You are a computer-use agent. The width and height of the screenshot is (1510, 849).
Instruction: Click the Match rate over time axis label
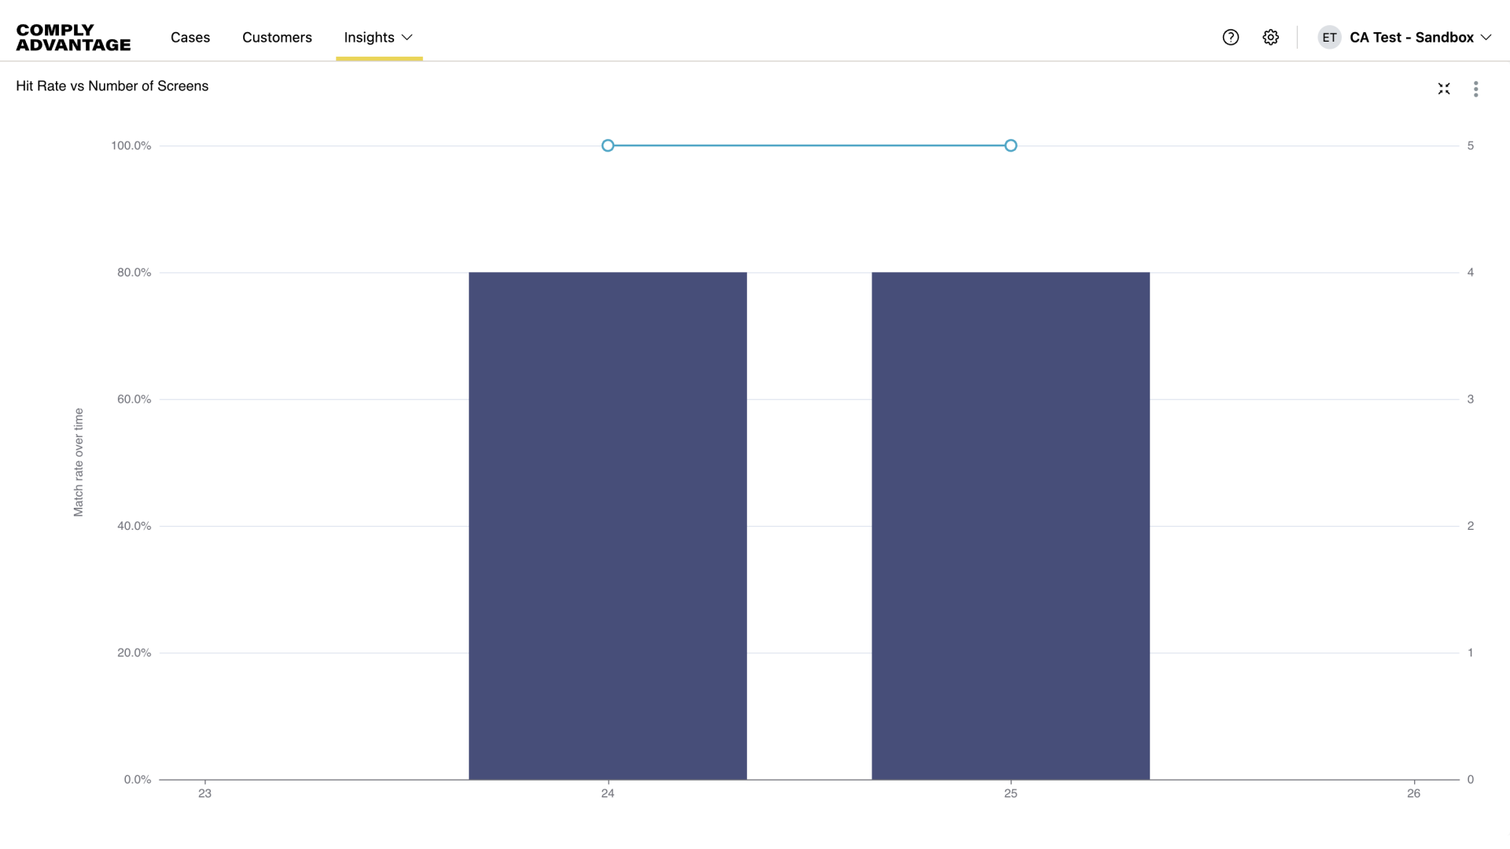[x=78, y=462]
